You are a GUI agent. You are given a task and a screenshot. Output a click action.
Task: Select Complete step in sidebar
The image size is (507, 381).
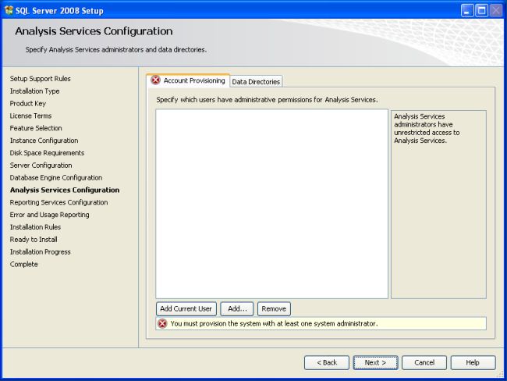tap(24, 264)
